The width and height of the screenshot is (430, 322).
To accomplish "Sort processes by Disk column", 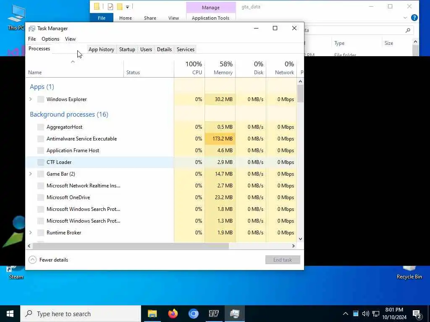I will [251, 68].
